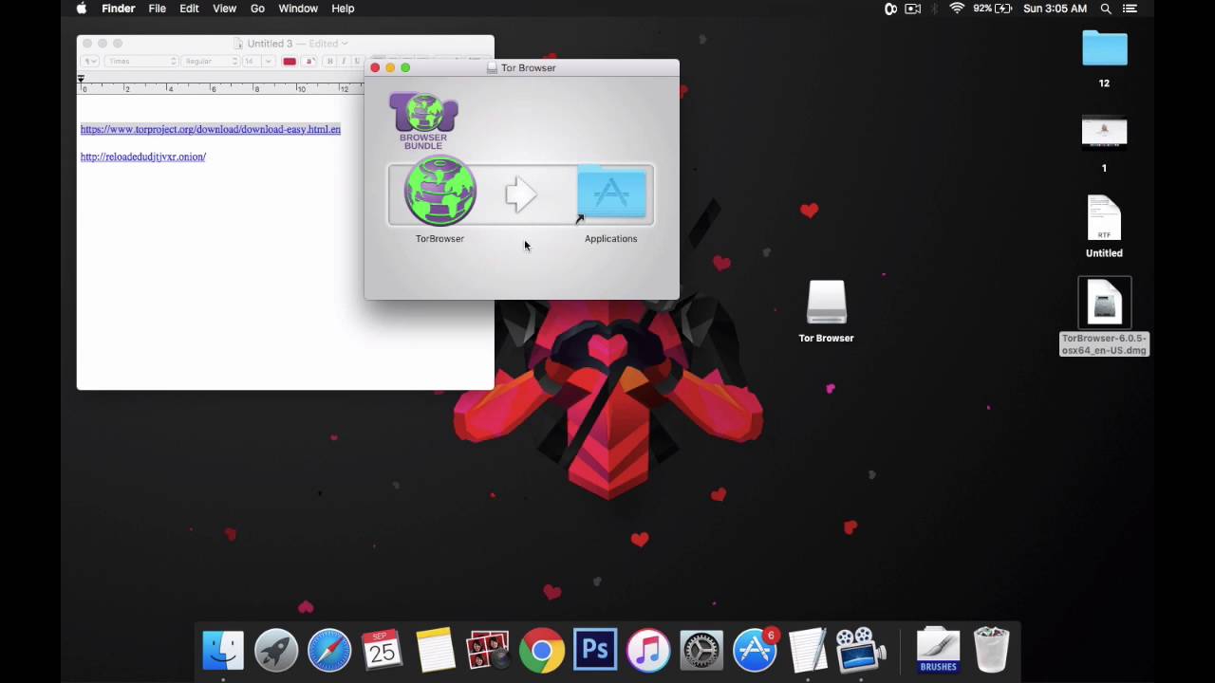Screen dimensions: 1215x683
Task: Open TextEdit from the Dock
Action: point(808,651)
